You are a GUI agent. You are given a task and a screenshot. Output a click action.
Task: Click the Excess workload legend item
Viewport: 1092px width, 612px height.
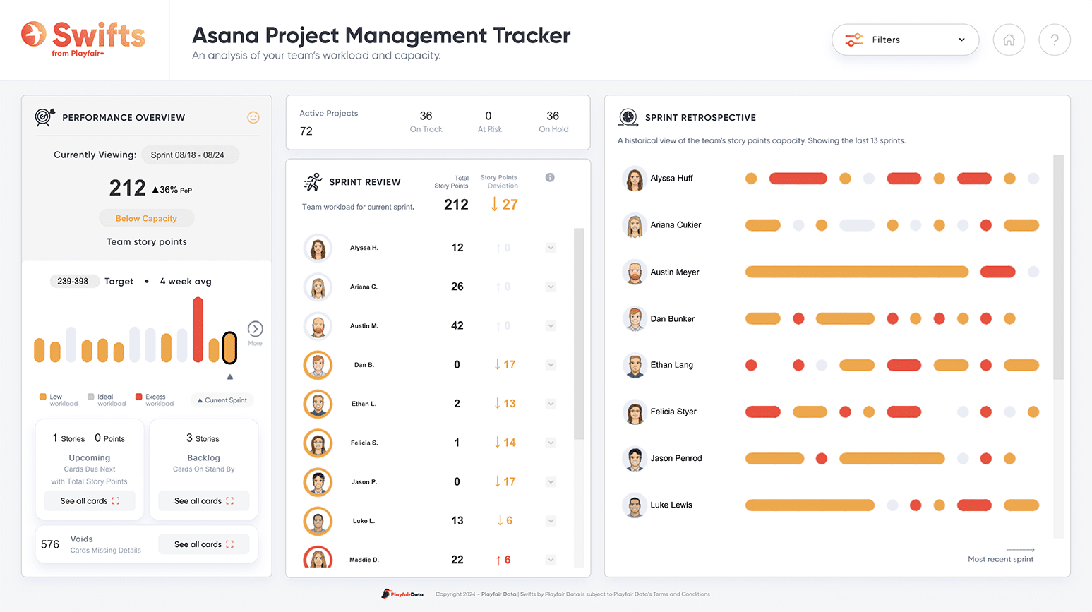click(155, 400)
